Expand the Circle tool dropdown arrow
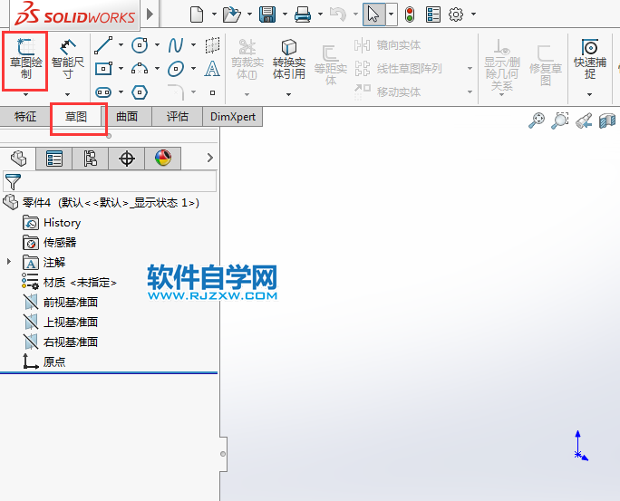Screen dimensions: 620x501 coord(157,45)
